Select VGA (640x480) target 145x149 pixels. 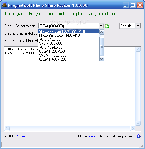point(69,39)
